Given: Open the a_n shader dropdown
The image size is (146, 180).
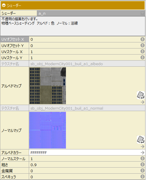Looking at the screenshot, I should [x=143, y=13].
